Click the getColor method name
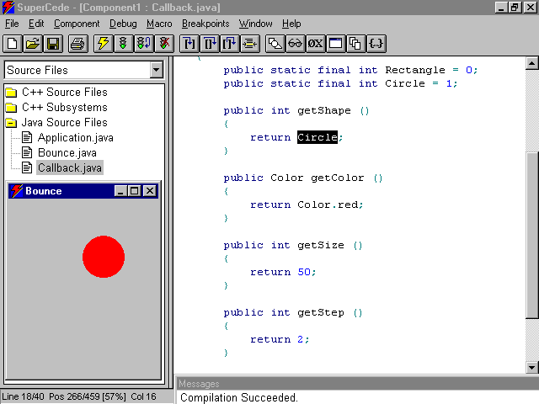 pos(337,178)
